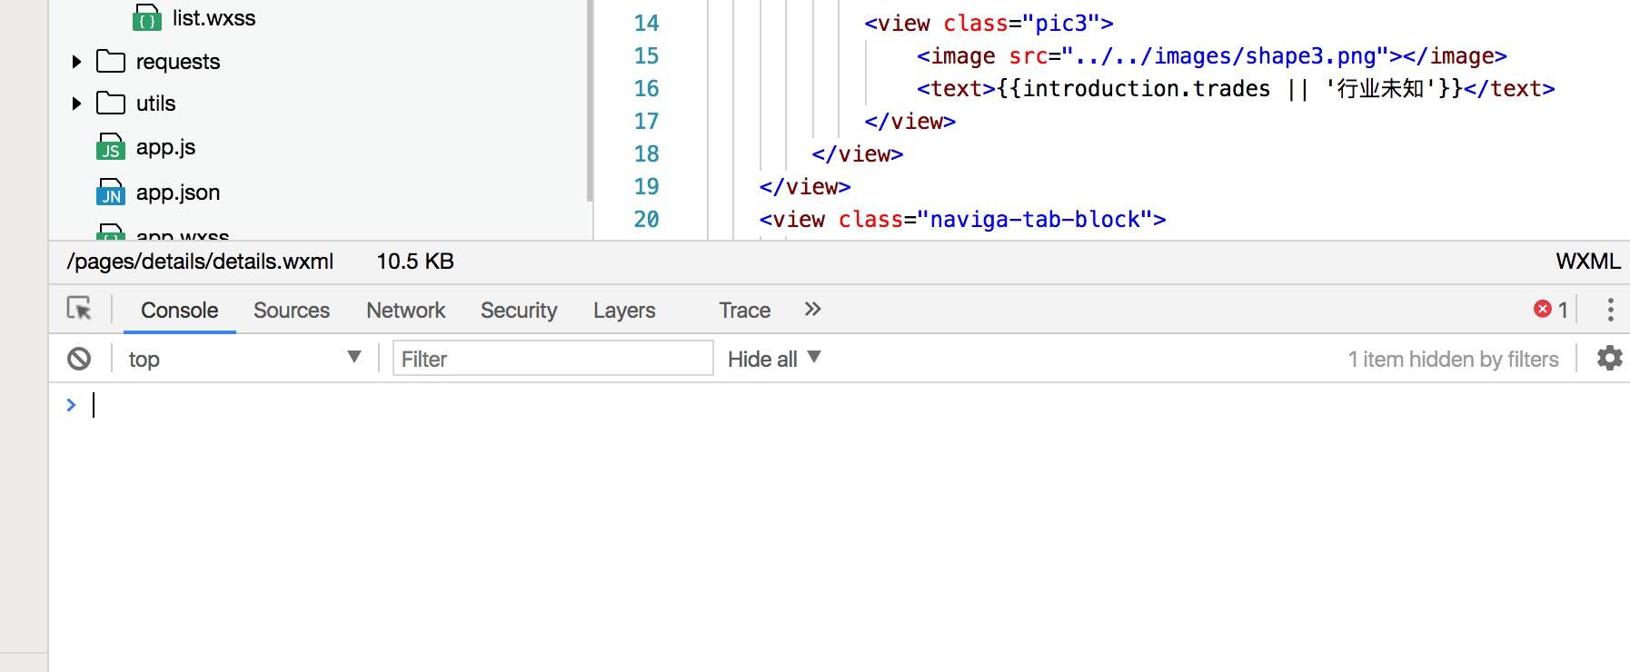1630x672 pixels.
Task: Switch to the Console tab
Action: click(x=180, y=311)
